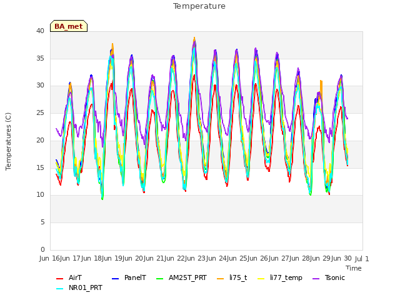The image size is (400, 300).
Task: Click the AM25T_PRT green legend swatch
Action: pyautogui.click(x=159, y=279)
